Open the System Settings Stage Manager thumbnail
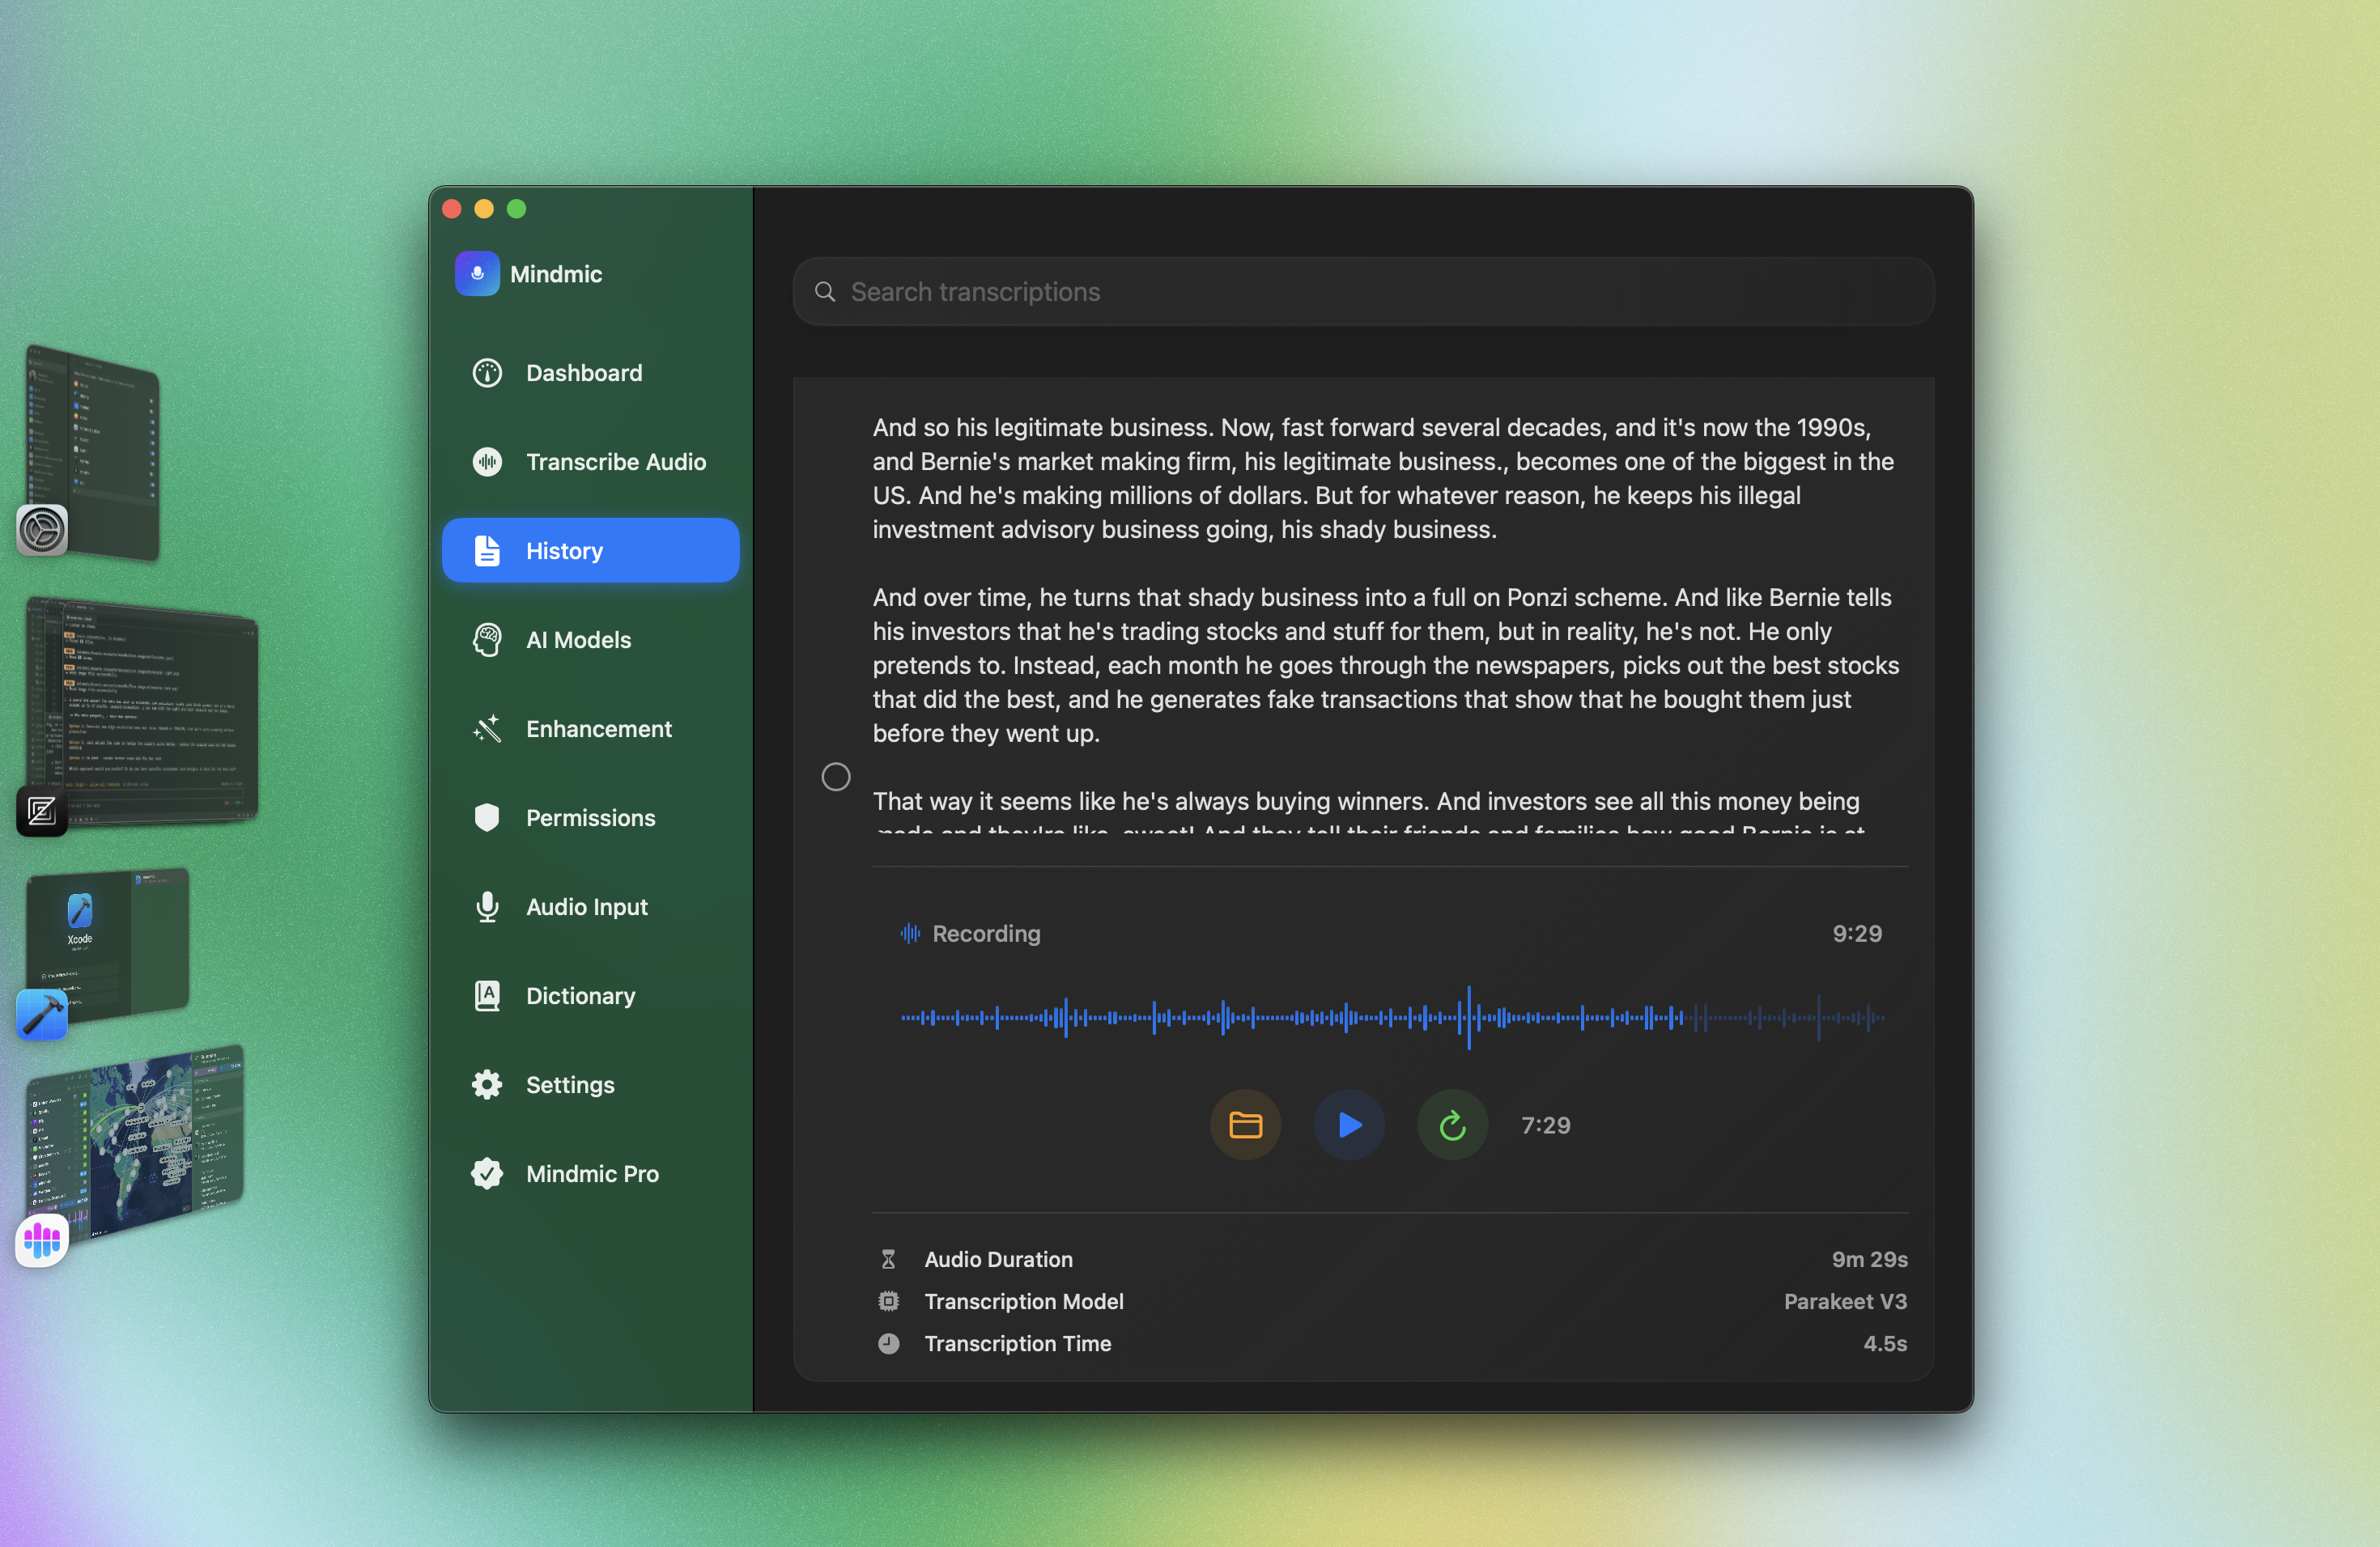The width and height of the screenshot is (2380, 1547). pyautogui.click(x=92, y=450)
